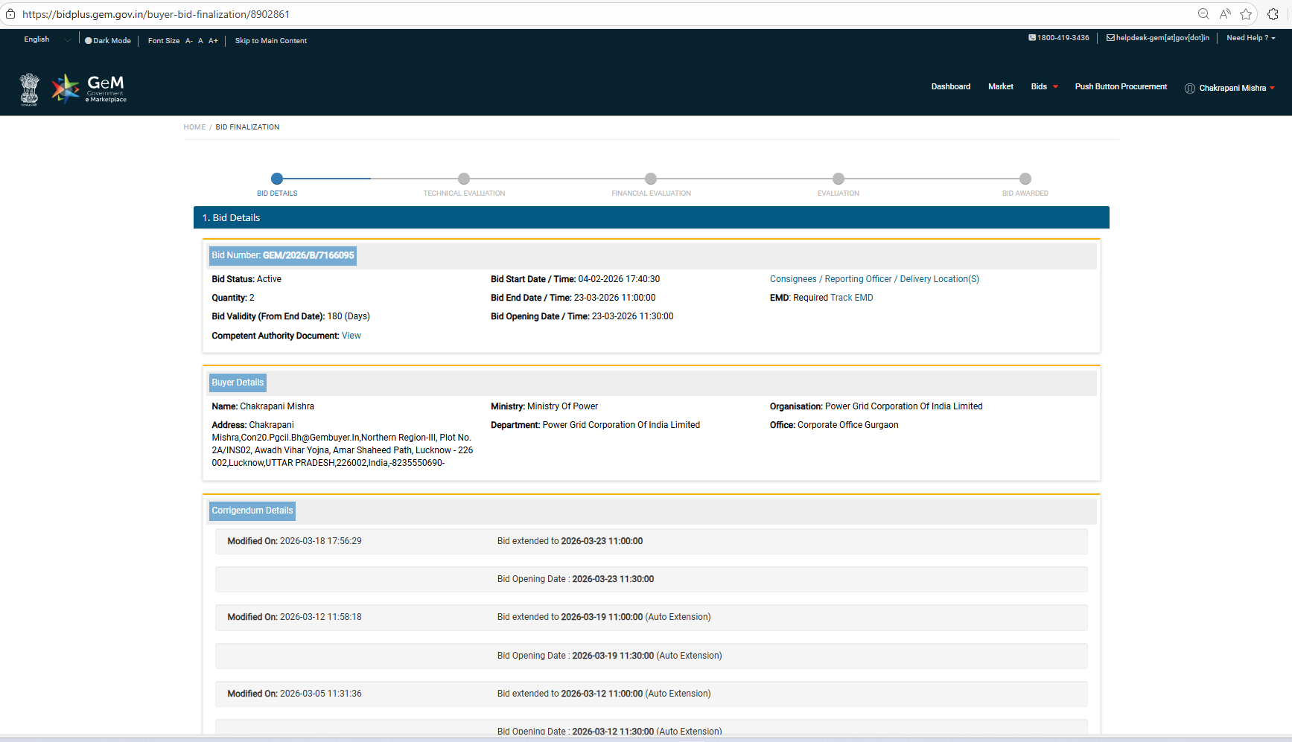Open the Dashboard menu item

(950, 87)
